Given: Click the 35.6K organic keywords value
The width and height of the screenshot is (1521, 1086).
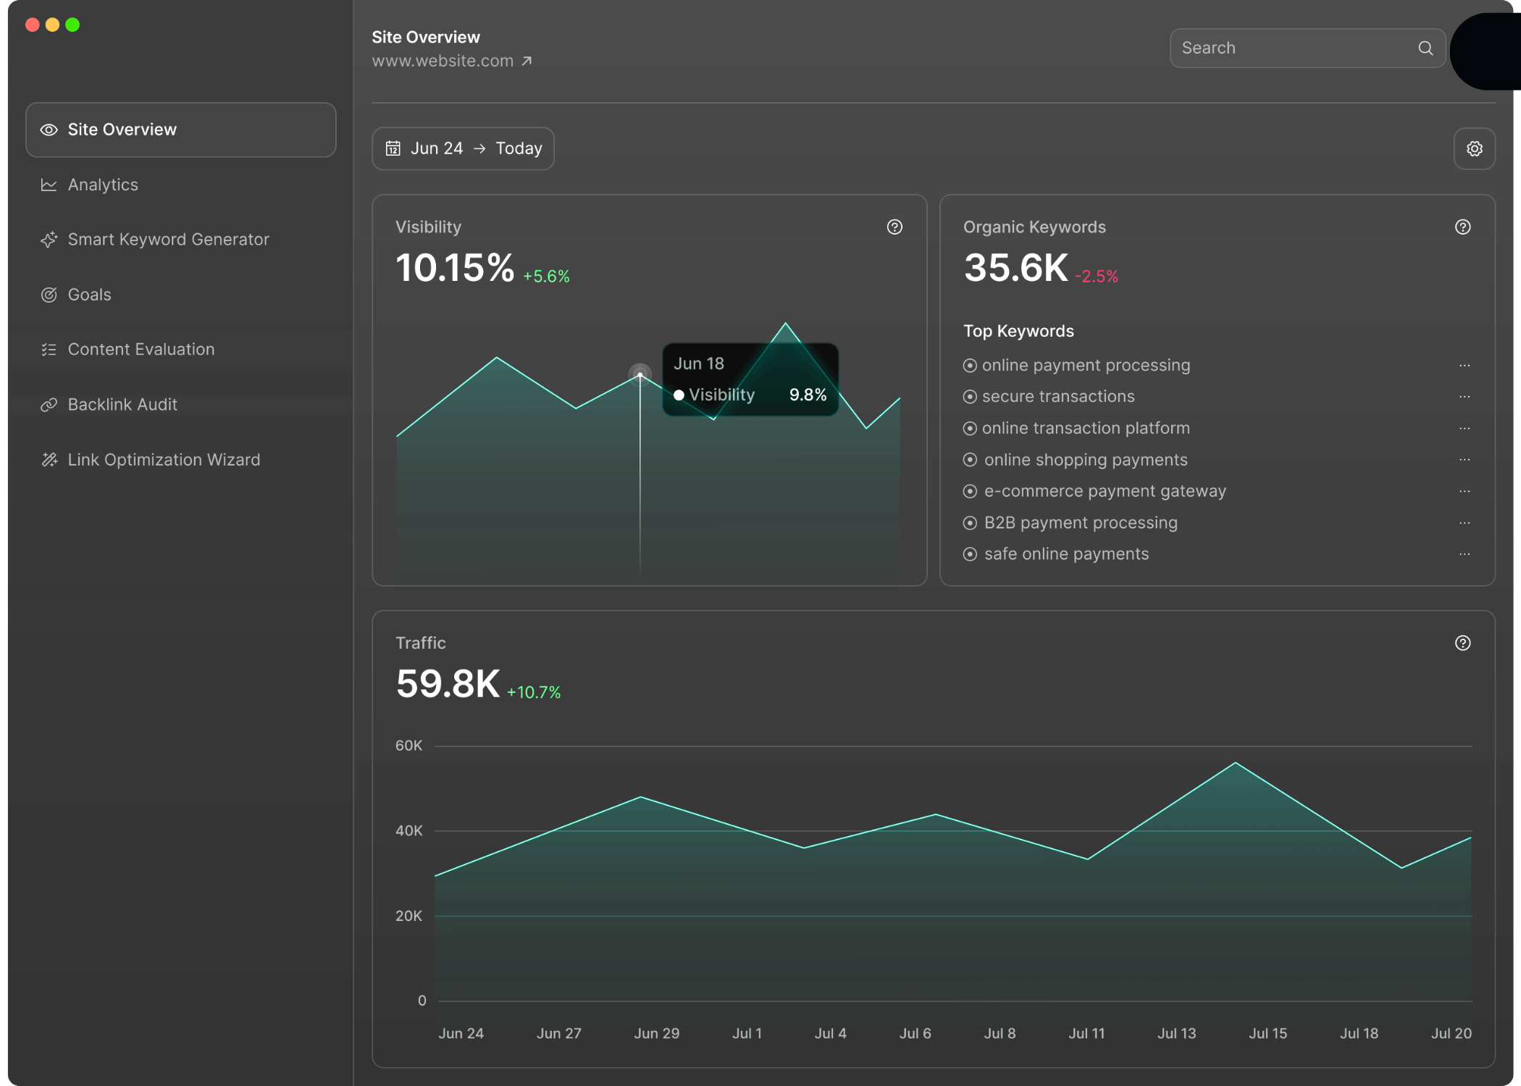Looking at the screenshot, I should click(1015, 267).
